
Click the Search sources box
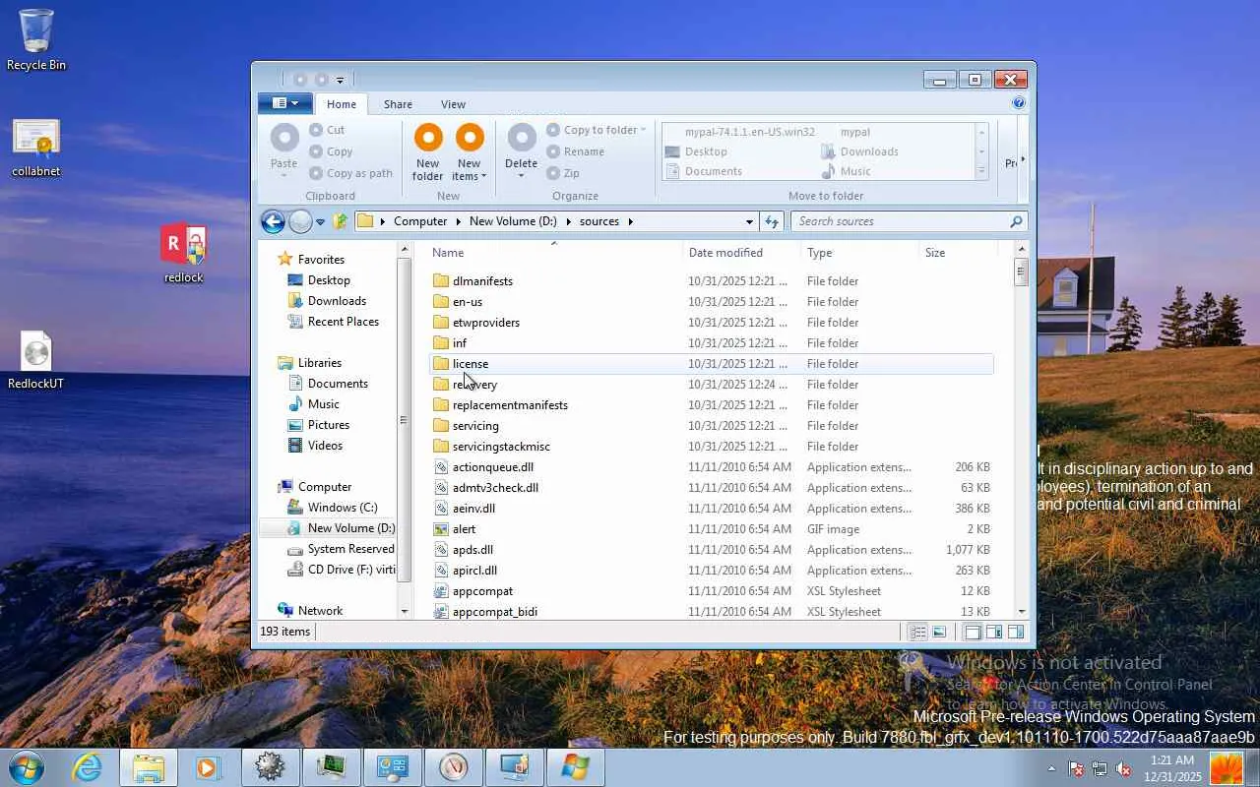click(900, 221)
